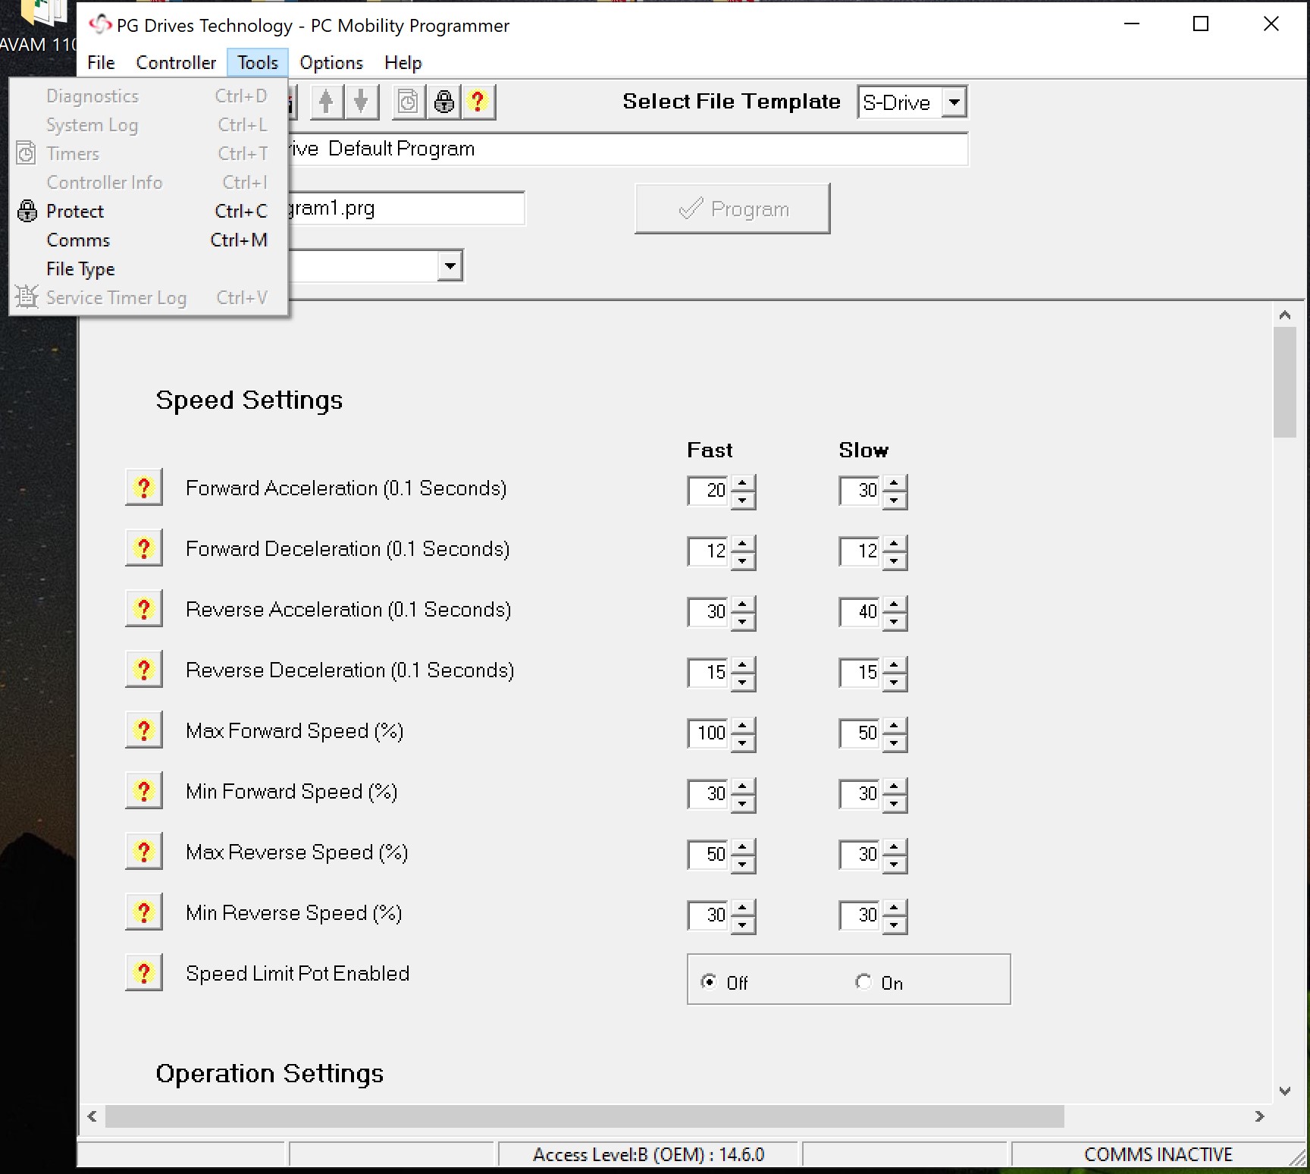The image size is (1310, 1174).
Task: Increase Slow Min Reverse Speed value
Action: coord(895,907)
